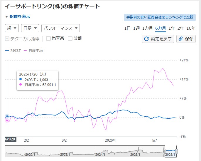Screen dimensions: 201x161
Task: Select the 6カ月 time range
Action: (161, 28)
